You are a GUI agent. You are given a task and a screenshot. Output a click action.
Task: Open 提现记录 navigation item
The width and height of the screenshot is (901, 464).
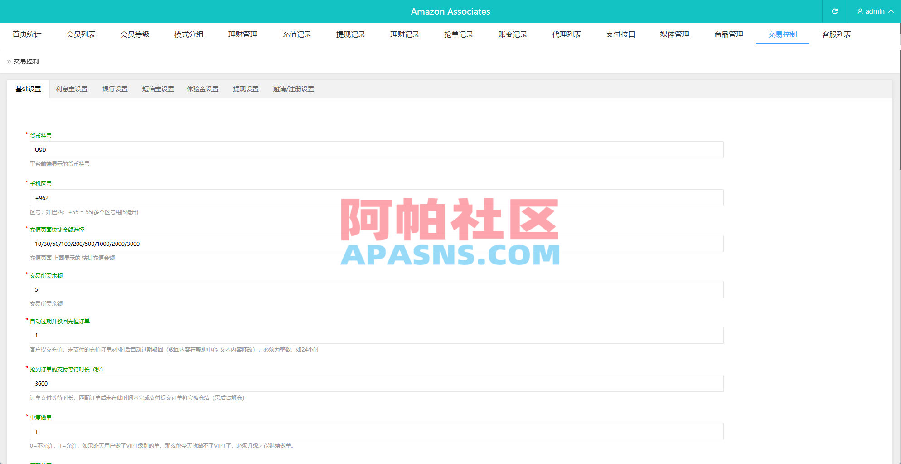[351, 34]
